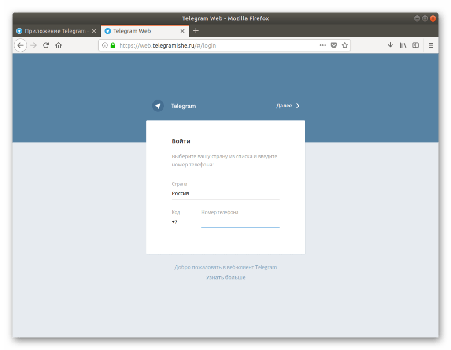Minimize the Firefox window
Image resolution: width=451 pixels, height=350 pixels.
417,18
